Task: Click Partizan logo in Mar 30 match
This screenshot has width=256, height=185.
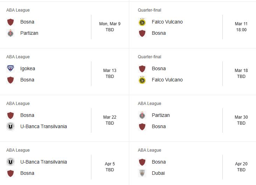Action: point(142,115)
